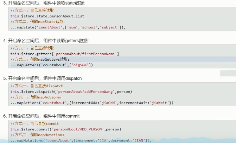Click the string 'personAbout/ADD_PERSON'
Image resolution: width=236 pixels, height=143 pixels.
78,129
